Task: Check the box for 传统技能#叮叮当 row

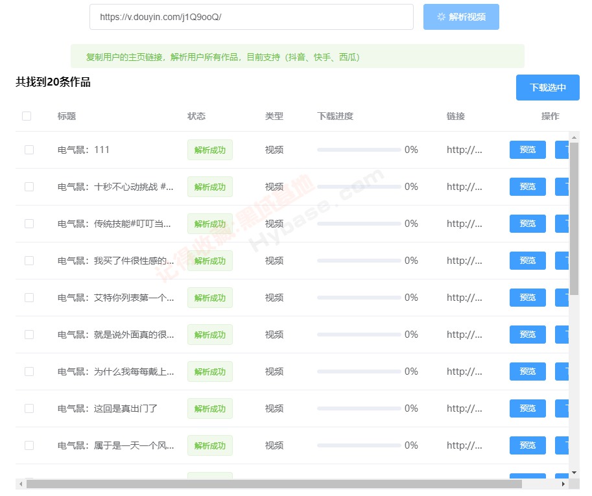Action: click(29, 224)
